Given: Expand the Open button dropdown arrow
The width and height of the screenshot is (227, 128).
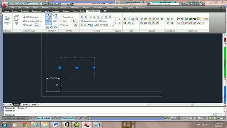Looking at the screenshot, I should [x=7, y=25].
